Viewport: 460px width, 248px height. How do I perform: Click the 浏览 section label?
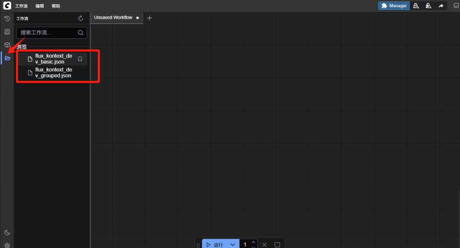click(21, 47)
